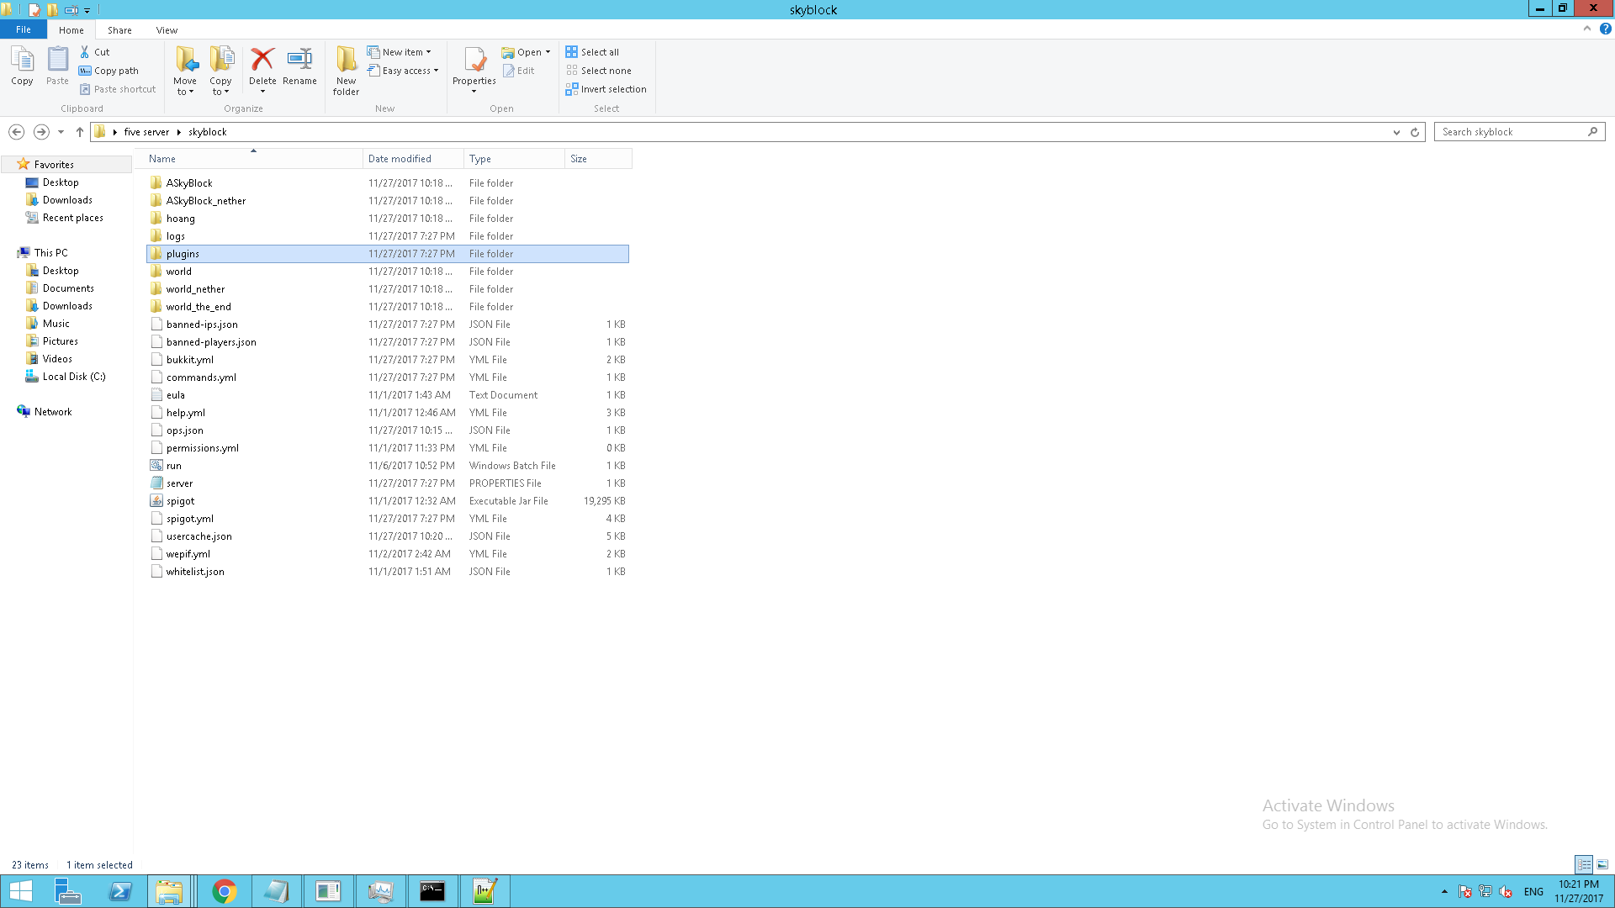The width and height of the screenshot is (1615, 908).
Task: Click the Cut scissors icon
Action: pyautogui.click(x=85, y=52)
